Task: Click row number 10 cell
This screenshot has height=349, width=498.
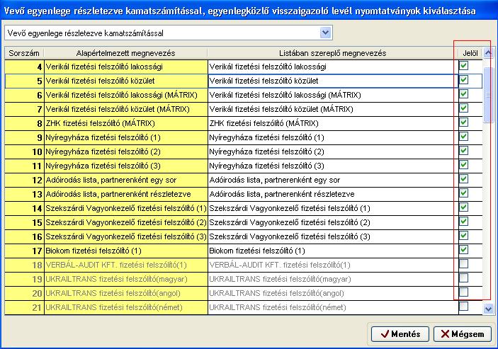Action: (x=25, y=151)
